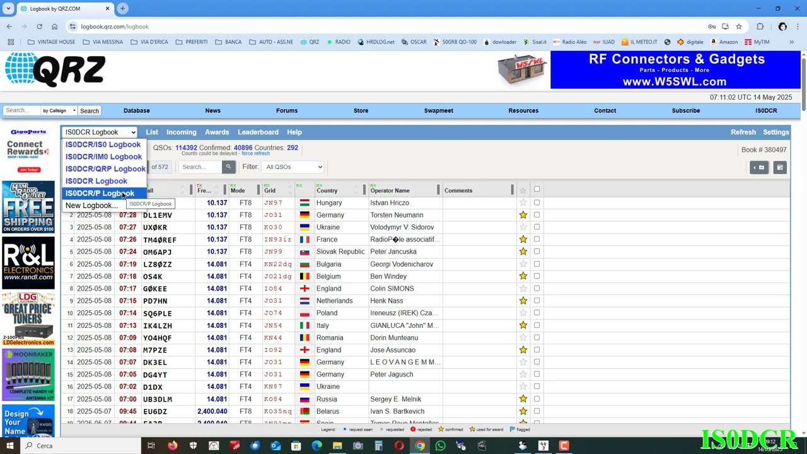Image resolution: width=807 pixels, height=454 pixels.
Task: Click the star for UX0KR row
Action: click(x=523, y=227)
